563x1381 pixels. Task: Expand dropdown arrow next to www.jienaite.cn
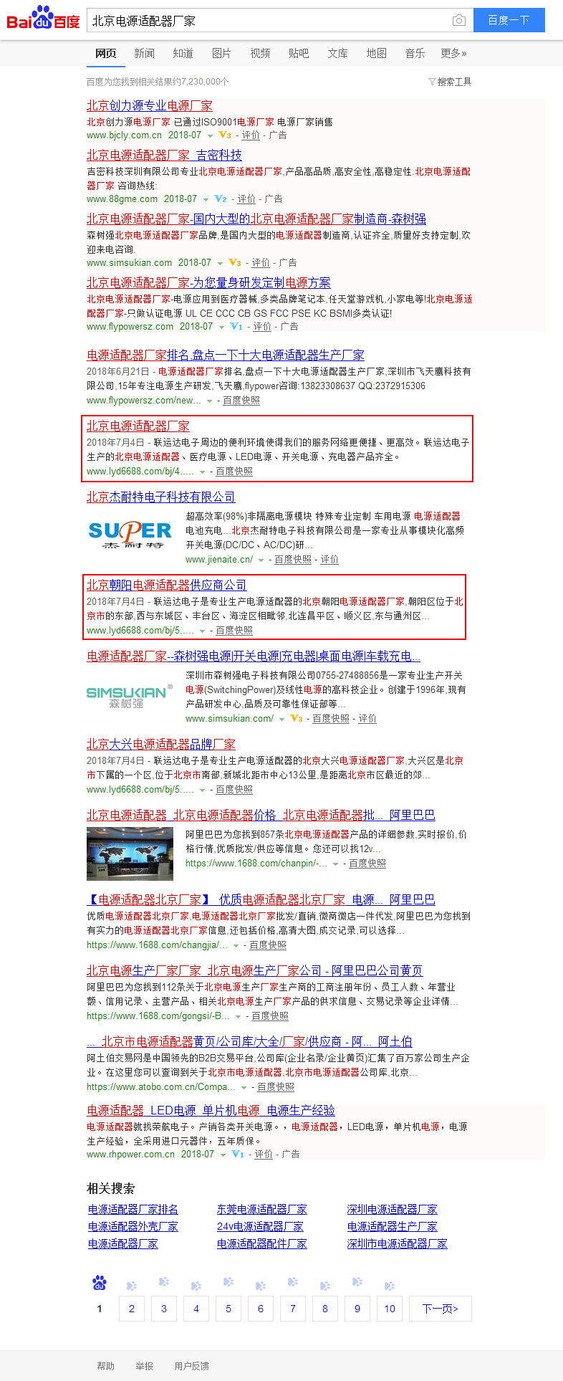261,560
